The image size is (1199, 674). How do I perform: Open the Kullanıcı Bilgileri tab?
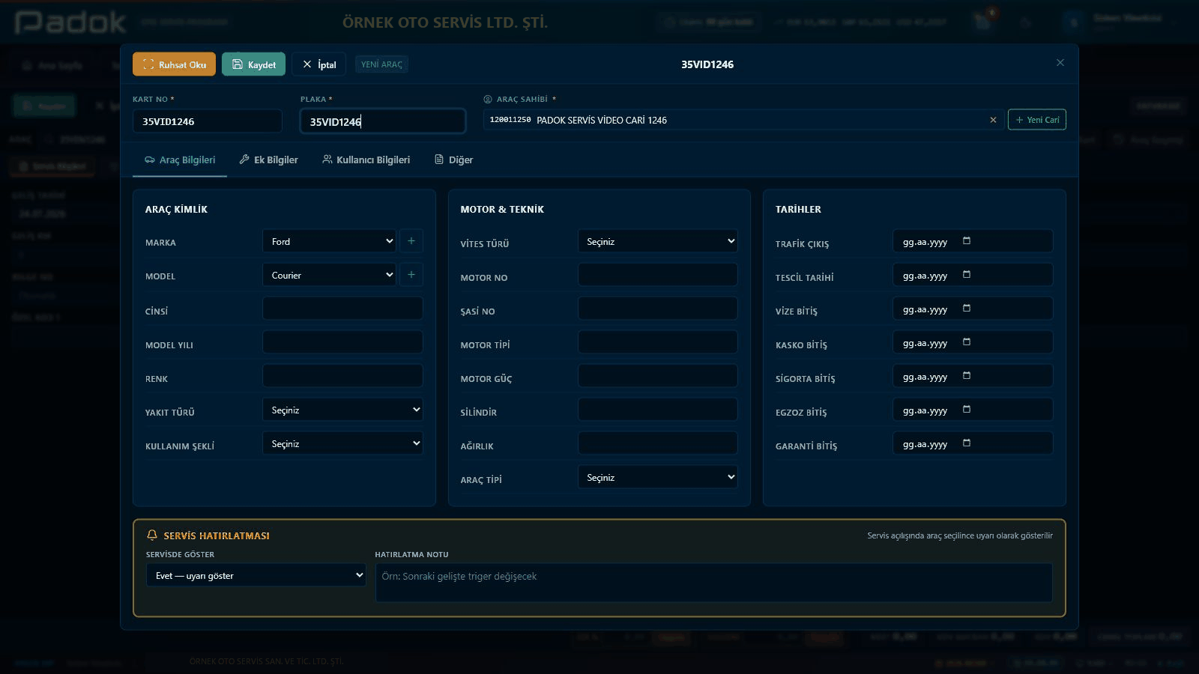click(x=366, y=160)
